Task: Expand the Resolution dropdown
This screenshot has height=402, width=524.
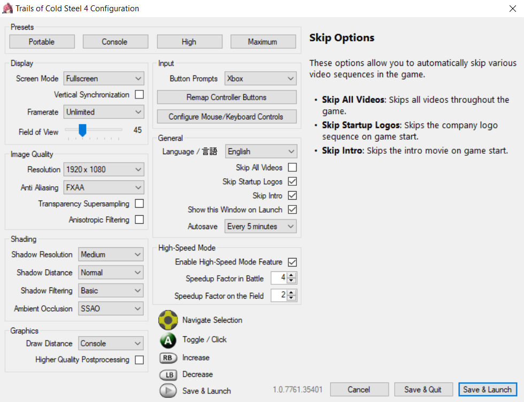Action: [104, 170]
